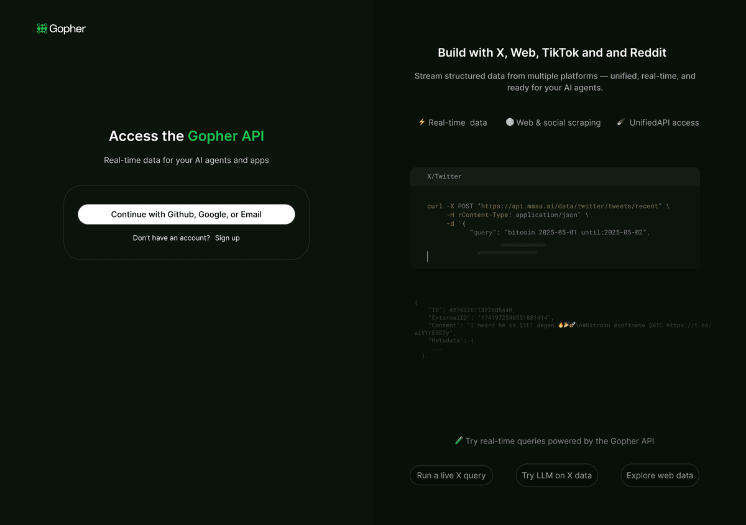
Task: Click the Explore web data button
Action: [x=659, y=475]
